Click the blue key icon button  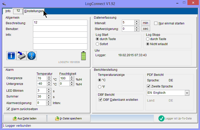[31, 56]
